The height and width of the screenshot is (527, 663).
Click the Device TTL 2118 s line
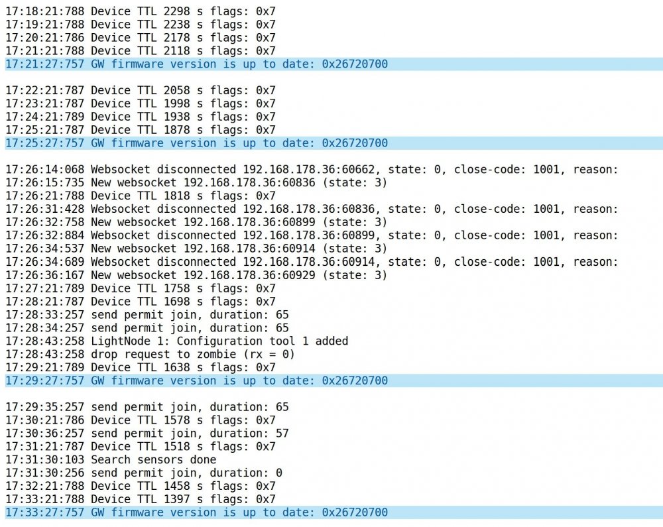(x=141, y=51)
